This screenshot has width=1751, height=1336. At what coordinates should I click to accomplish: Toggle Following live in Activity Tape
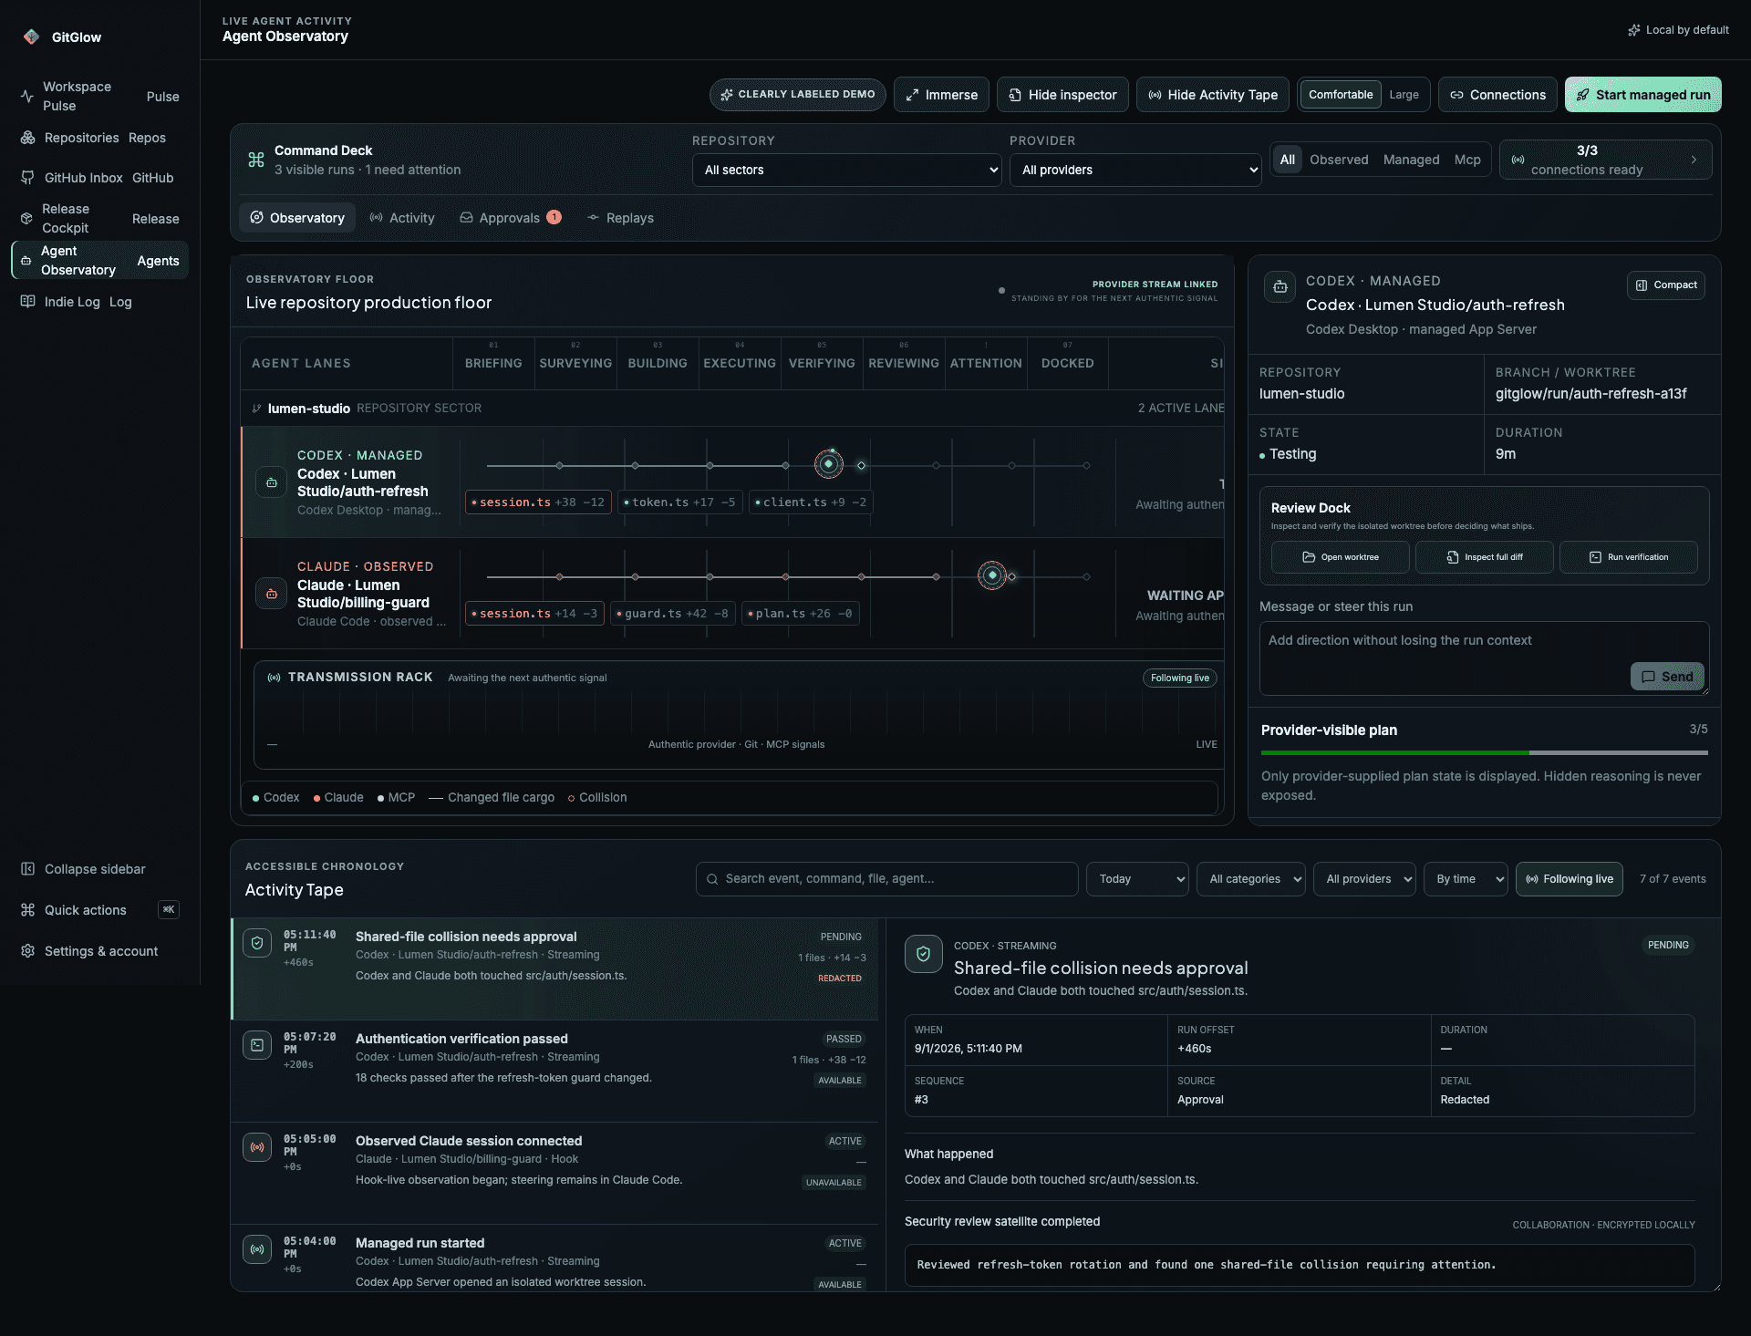[x=1569, y=879]
